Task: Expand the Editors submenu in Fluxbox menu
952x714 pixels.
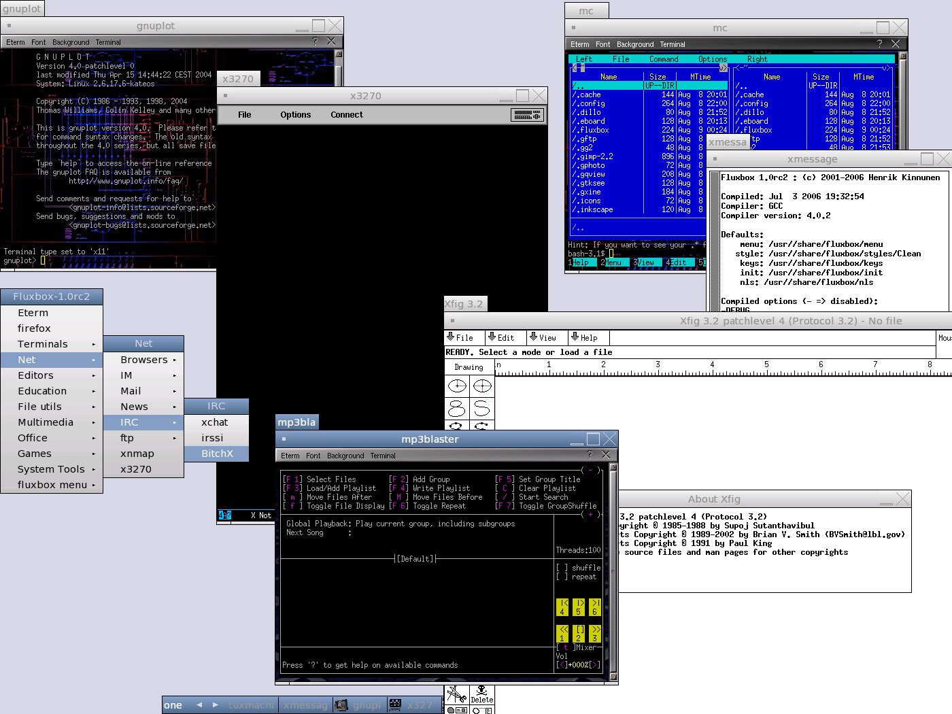Action: [52, 375]
